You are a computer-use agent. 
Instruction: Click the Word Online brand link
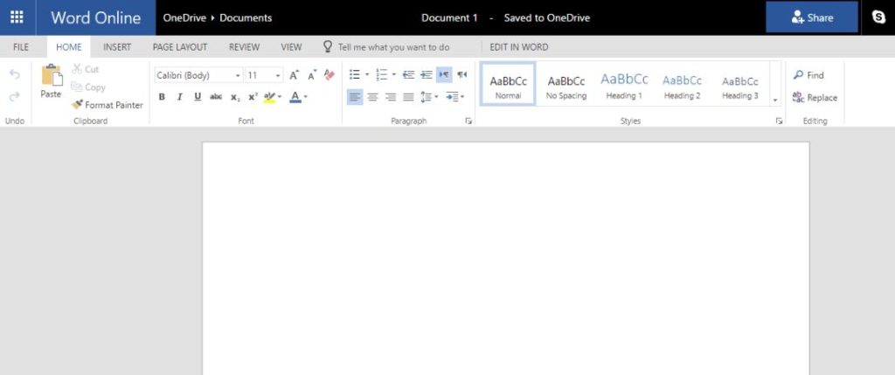coord(95,17)
